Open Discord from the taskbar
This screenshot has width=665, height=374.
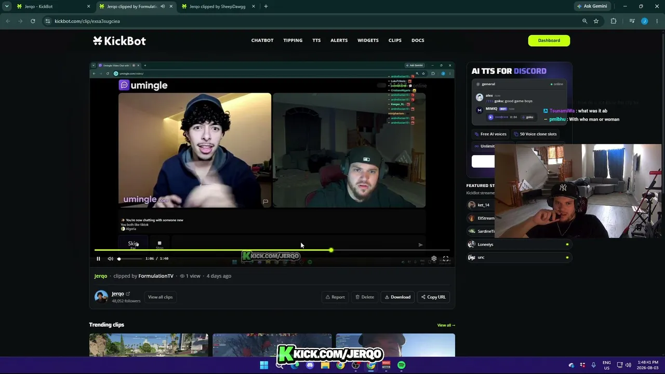(x=310, y=365)
